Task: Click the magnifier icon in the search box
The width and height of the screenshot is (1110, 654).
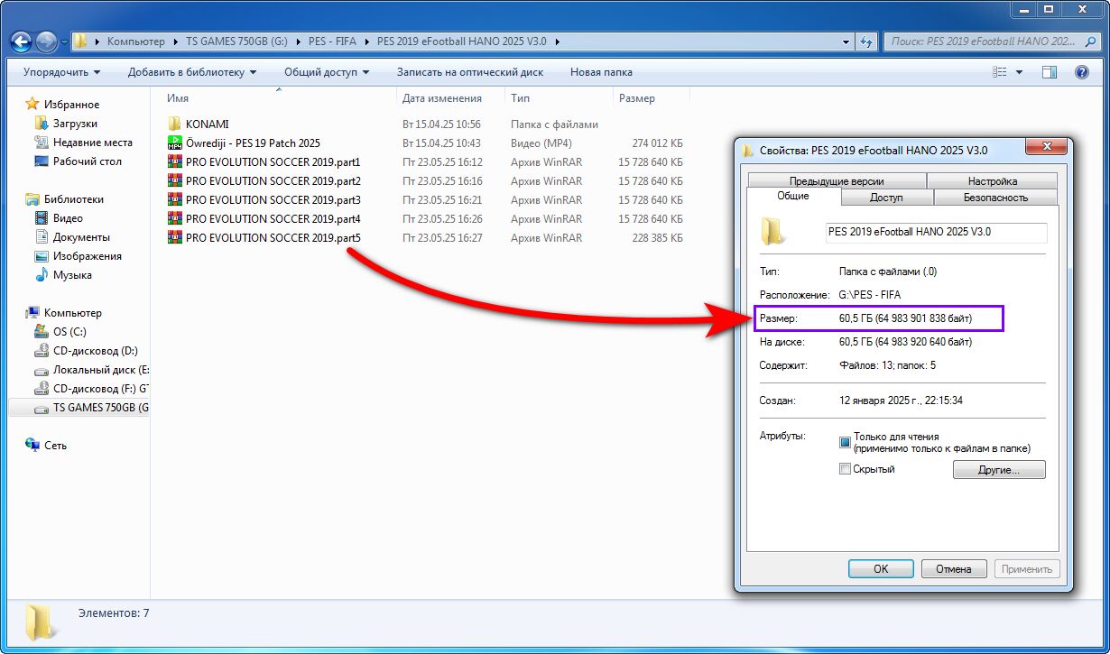Action: [1090, 41]
